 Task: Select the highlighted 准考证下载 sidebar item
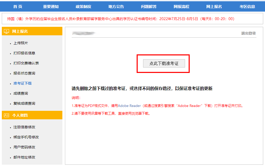tap(23, 83)
